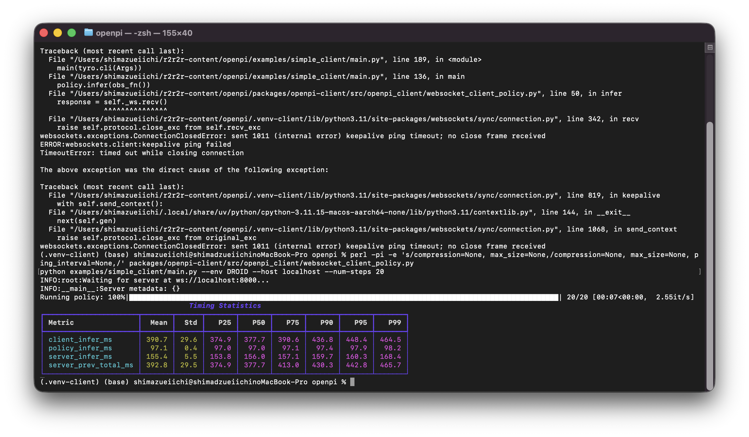Click the 'Running policy: 100%' progress bar

344,297
